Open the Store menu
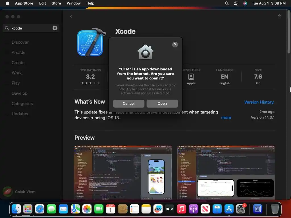Screen dimensions: 291x218 tap(56, 3)
